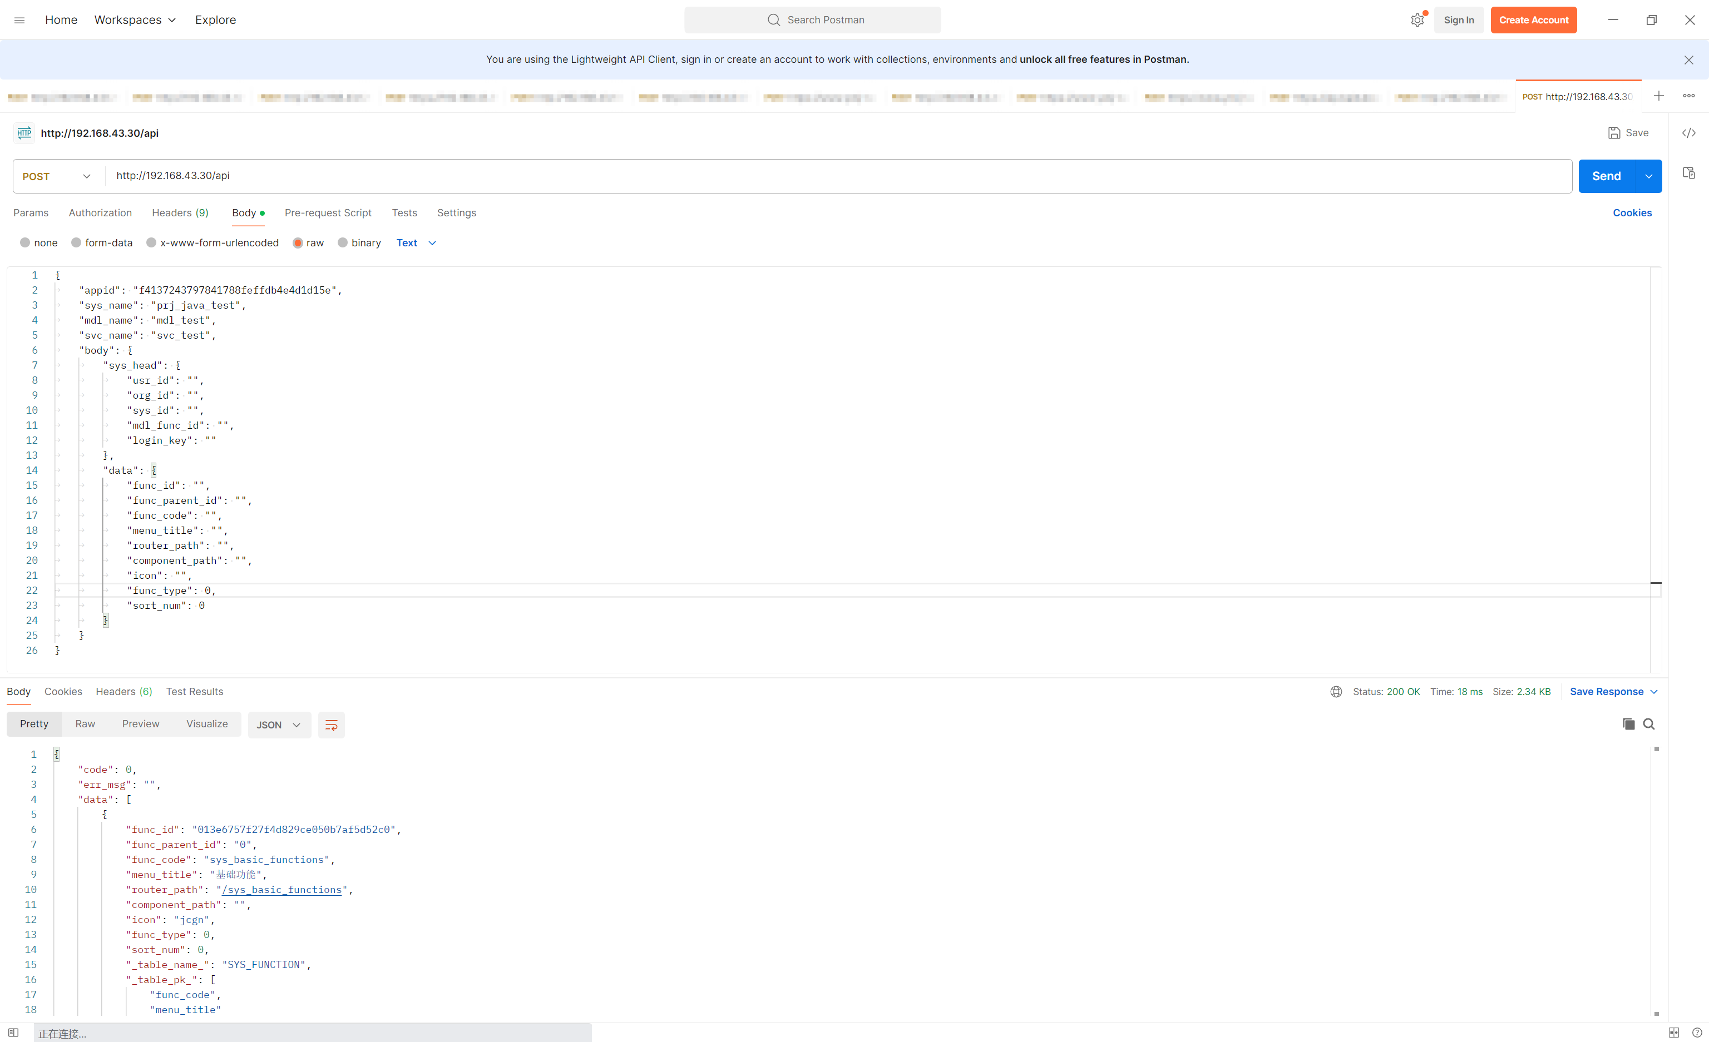Image resolution: width=1709 pixels, height=1042 pixels.
Task: Toggle line wrap in response viewer
Action: (331, 725)
